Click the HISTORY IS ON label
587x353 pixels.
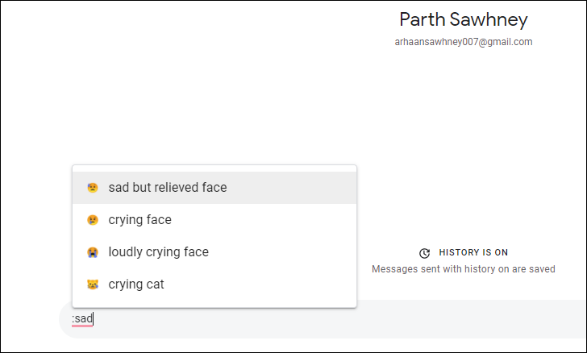coord(473,253)
